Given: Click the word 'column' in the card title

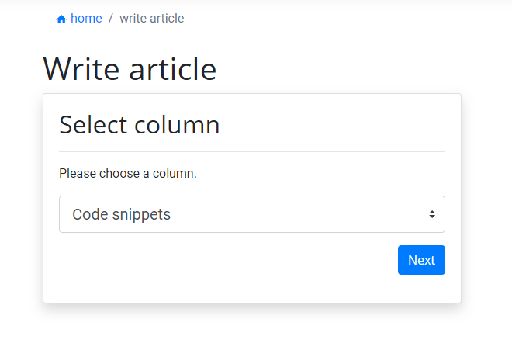Looking at the screenshot, I should 177,125.
